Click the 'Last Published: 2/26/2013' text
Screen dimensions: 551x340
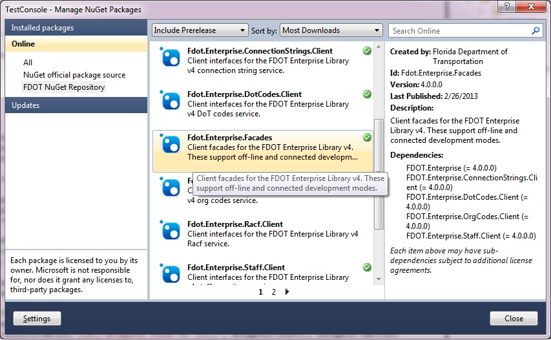pos(434,96)
